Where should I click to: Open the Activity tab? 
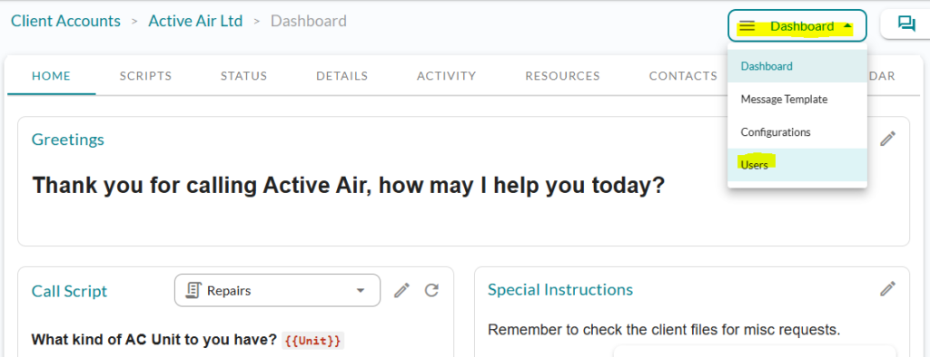coord(447,76)
